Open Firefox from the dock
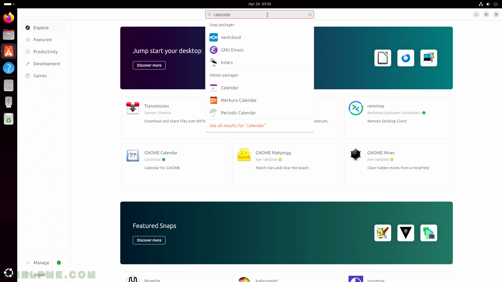Screen dimensions: 502x282 coord(9,18)
